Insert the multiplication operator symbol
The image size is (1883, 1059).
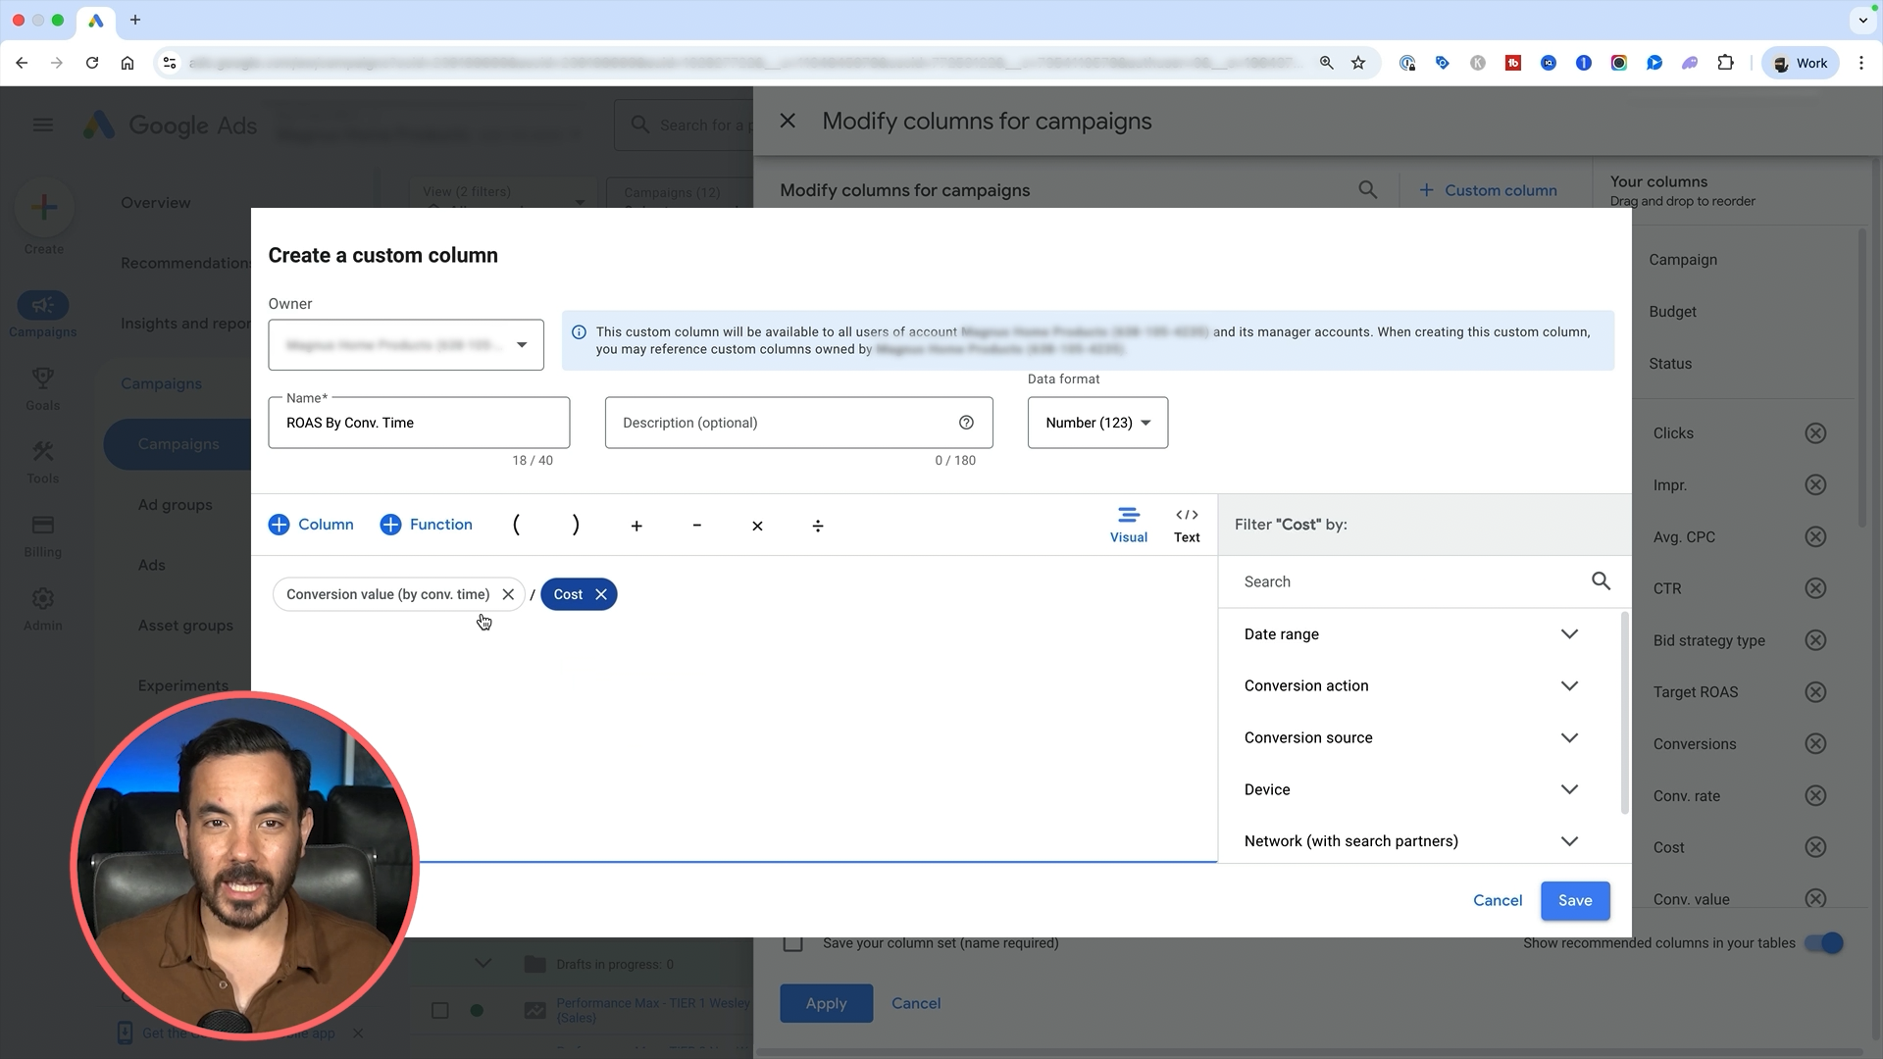point(756,526)
